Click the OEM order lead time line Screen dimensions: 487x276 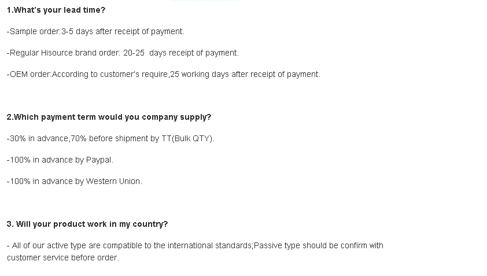(x=163, y=74)
